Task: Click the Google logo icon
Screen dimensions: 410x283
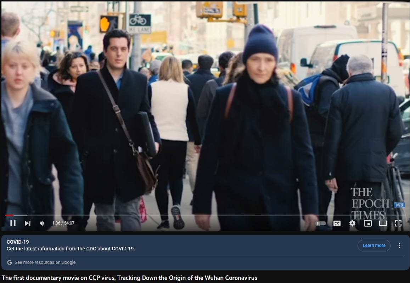Action: click(x=10, y=262)
